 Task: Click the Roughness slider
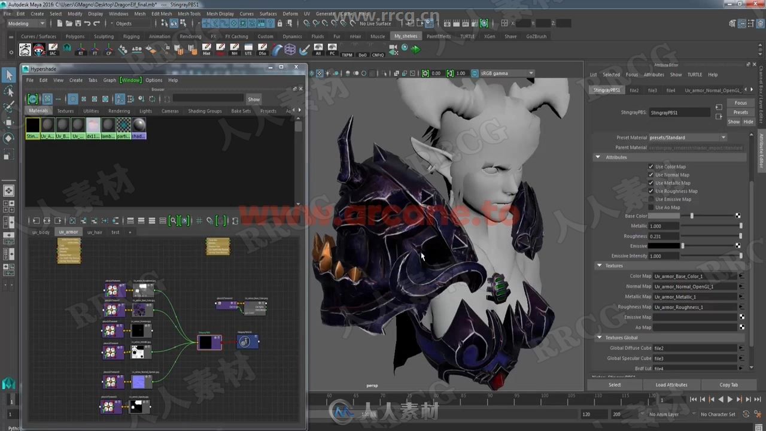click(712, 236)
